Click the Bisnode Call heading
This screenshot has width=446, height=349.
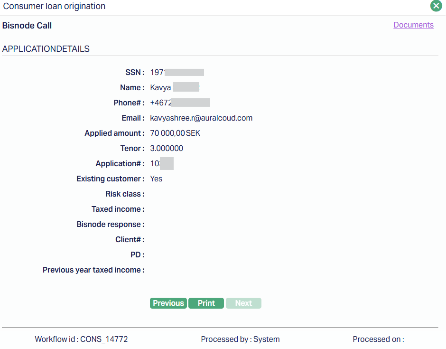click(27, 26)
